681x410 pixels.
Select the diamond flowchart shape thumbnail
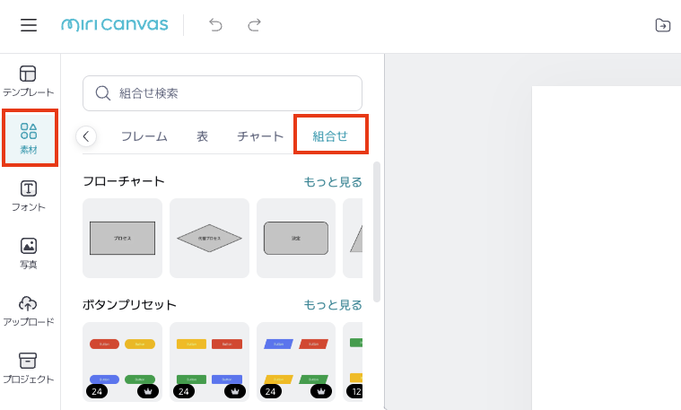pos(209,238)
